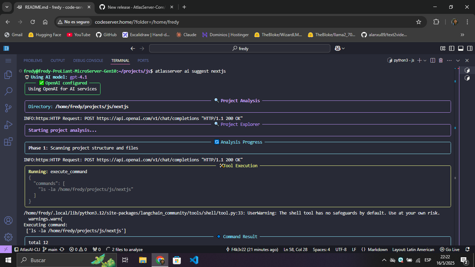Switch to the OUTPUT panel tab
475x267 pixels.
click(58, 60)
